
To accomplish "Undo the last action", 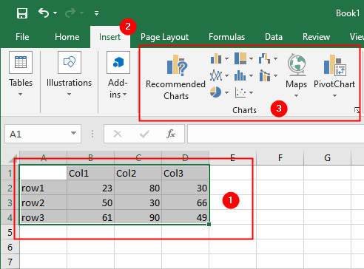I will (44, 13).
